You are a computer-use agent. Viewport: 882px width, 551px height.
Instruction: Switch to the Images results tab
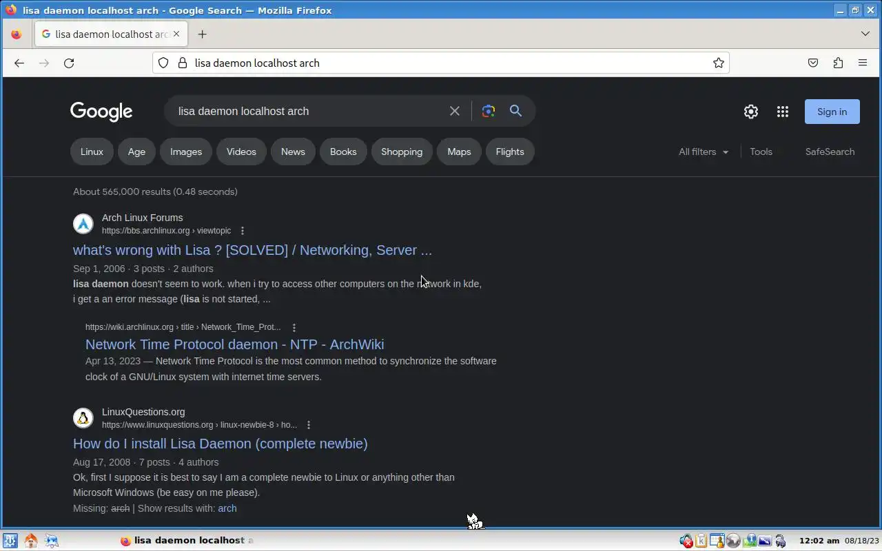pos(186,152)
